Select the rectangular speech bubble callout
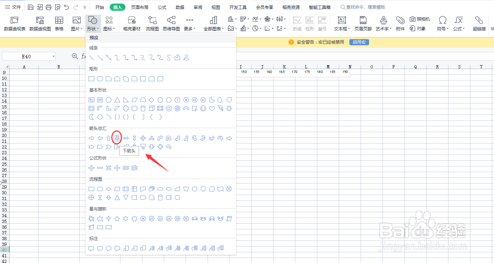This screenshot has width=494, height=263. pos(91,248)
